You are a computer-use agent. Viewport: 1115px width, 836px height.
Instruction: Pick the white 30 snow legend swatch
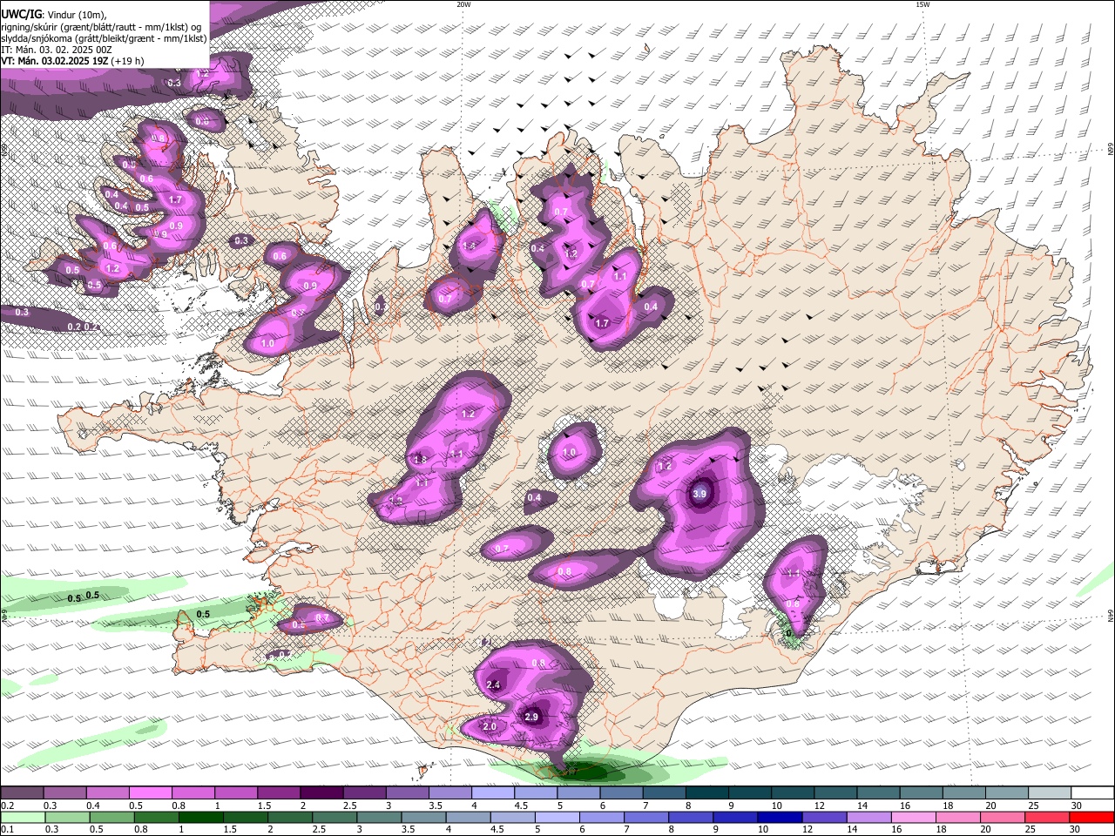pyautogui.click(x=1092, y=793)
